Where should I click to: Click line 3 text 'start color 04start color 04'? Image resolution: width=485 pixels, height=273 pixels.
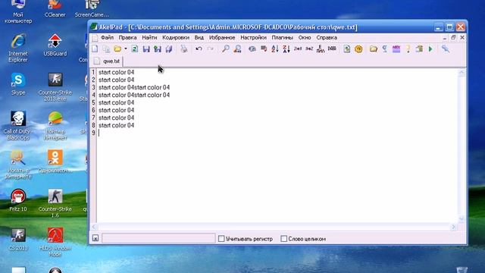point(134,87)
